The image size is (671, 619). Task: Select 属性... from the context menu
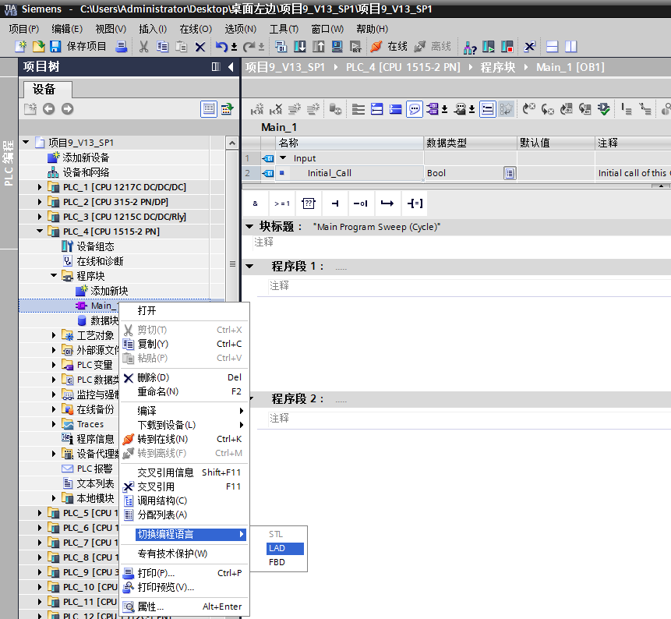[184, 607]
